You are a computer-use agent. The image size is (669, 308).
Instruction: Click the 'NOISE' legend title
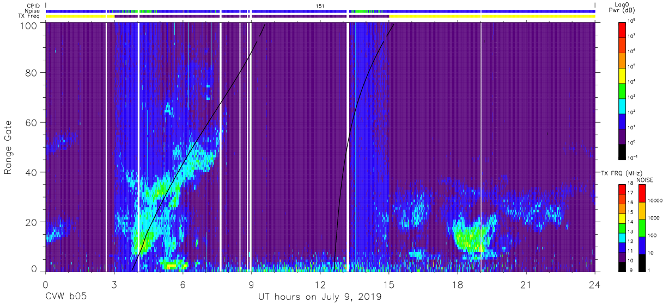[x=645, y=180]
